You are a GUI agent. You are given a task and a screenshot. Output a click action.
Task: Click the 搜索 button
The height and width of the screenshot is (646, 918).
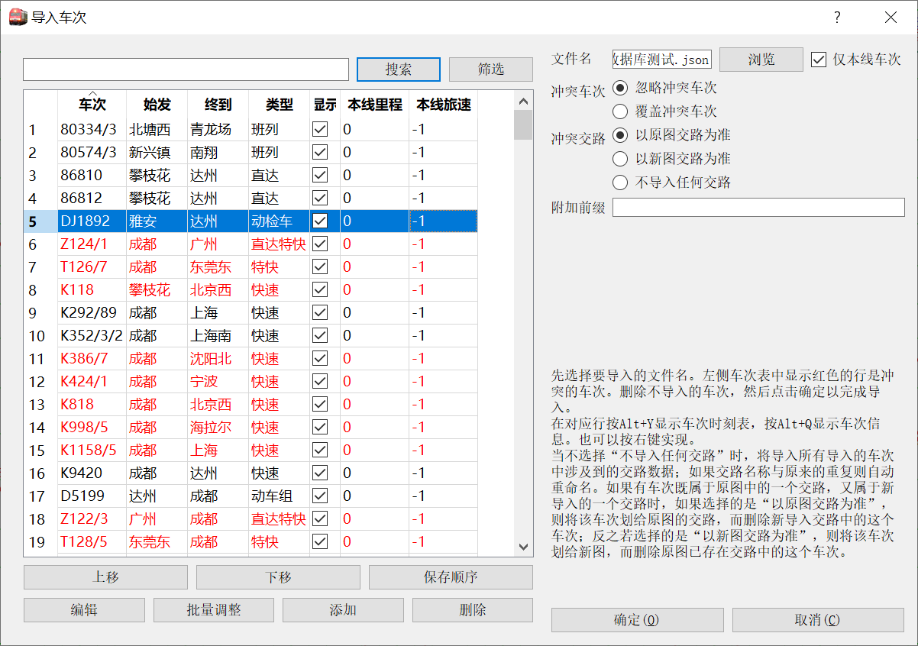point(399,69)
